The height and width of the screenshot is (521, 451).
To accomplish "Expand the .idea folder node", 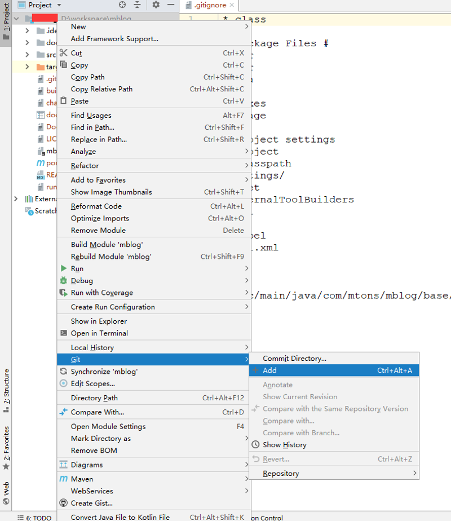I will click(27, 30).
